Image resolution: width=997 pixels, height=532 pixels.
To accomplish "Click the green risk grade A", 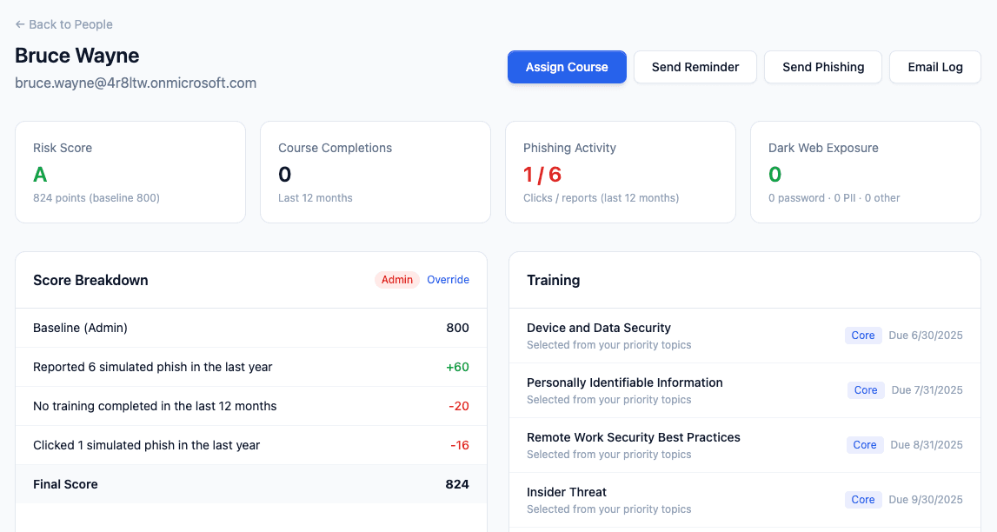I will 40,174.
